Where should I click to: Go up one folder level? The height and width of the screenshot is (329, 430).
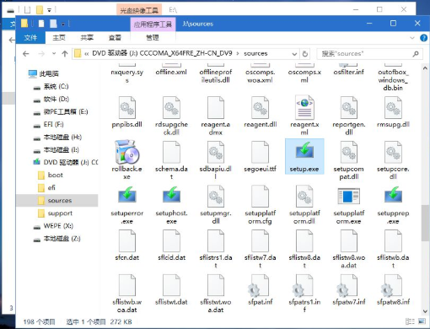coord(65,53)
